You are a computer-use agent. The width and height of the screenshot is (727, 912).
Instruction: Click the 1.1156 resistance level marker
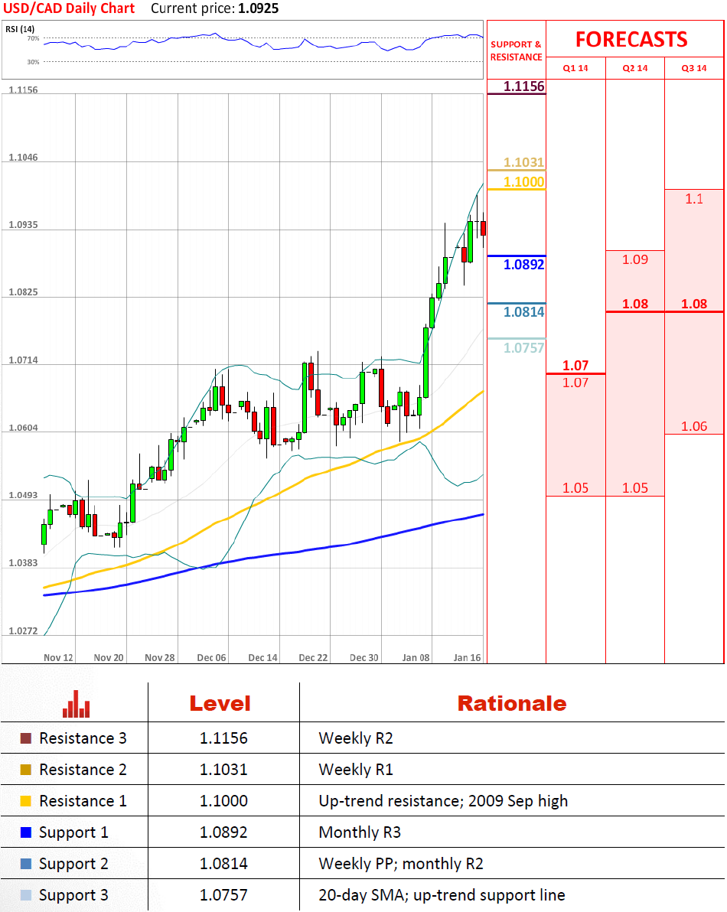(523, 86)
